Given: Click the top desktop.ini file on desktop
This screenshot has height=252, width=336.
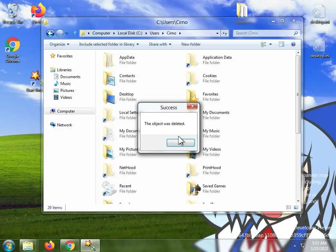Looking at the screenshot, I should (x=320, y=14).
